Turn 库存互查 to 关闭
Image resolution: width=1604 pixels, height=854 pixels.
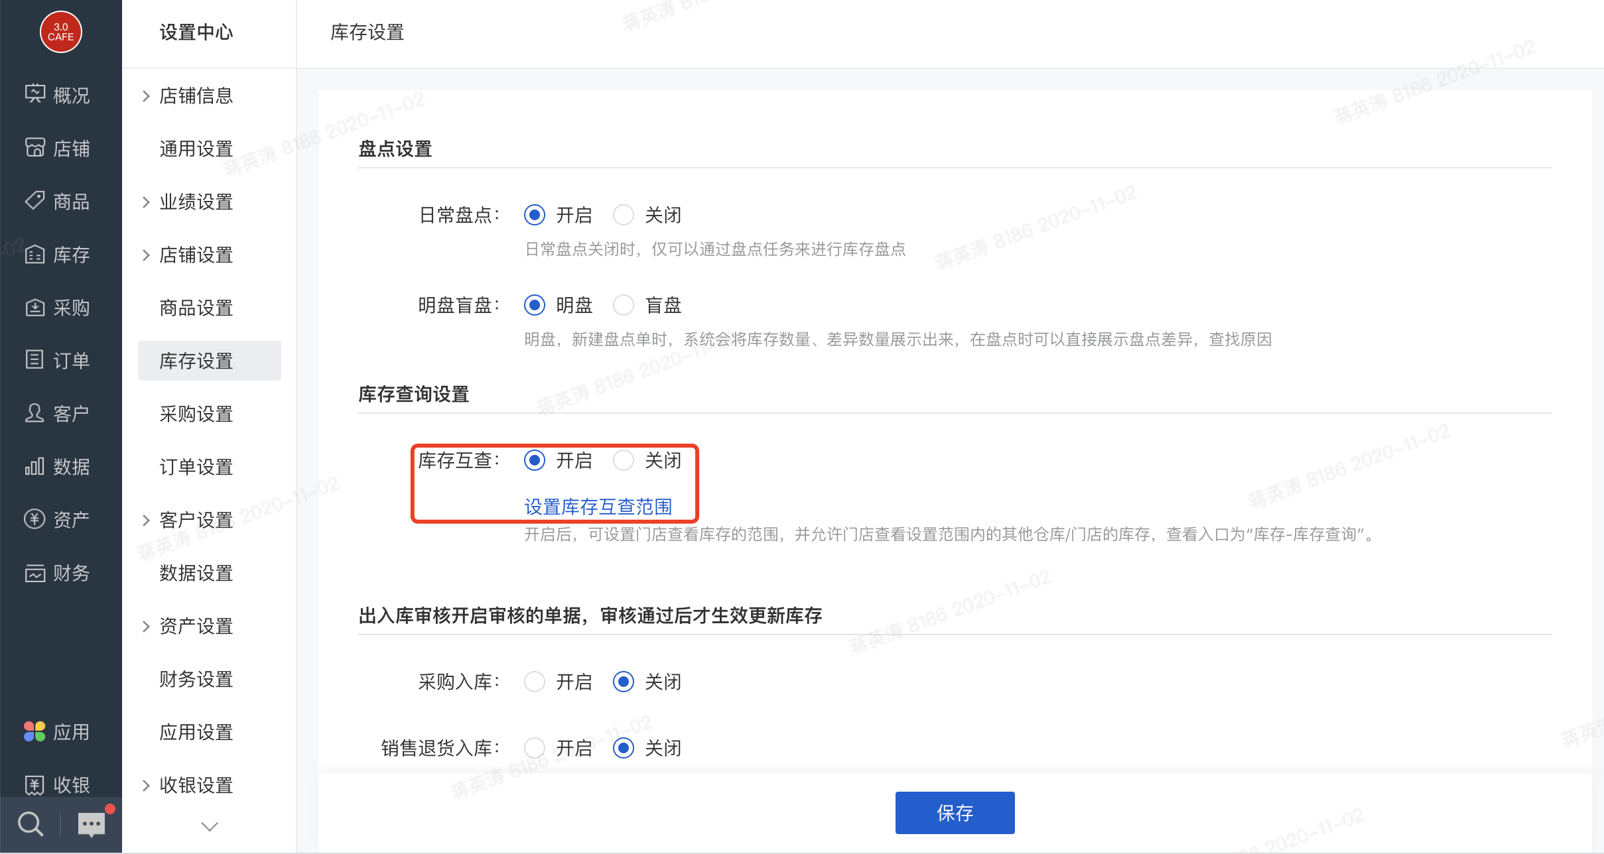coord(624,460)
